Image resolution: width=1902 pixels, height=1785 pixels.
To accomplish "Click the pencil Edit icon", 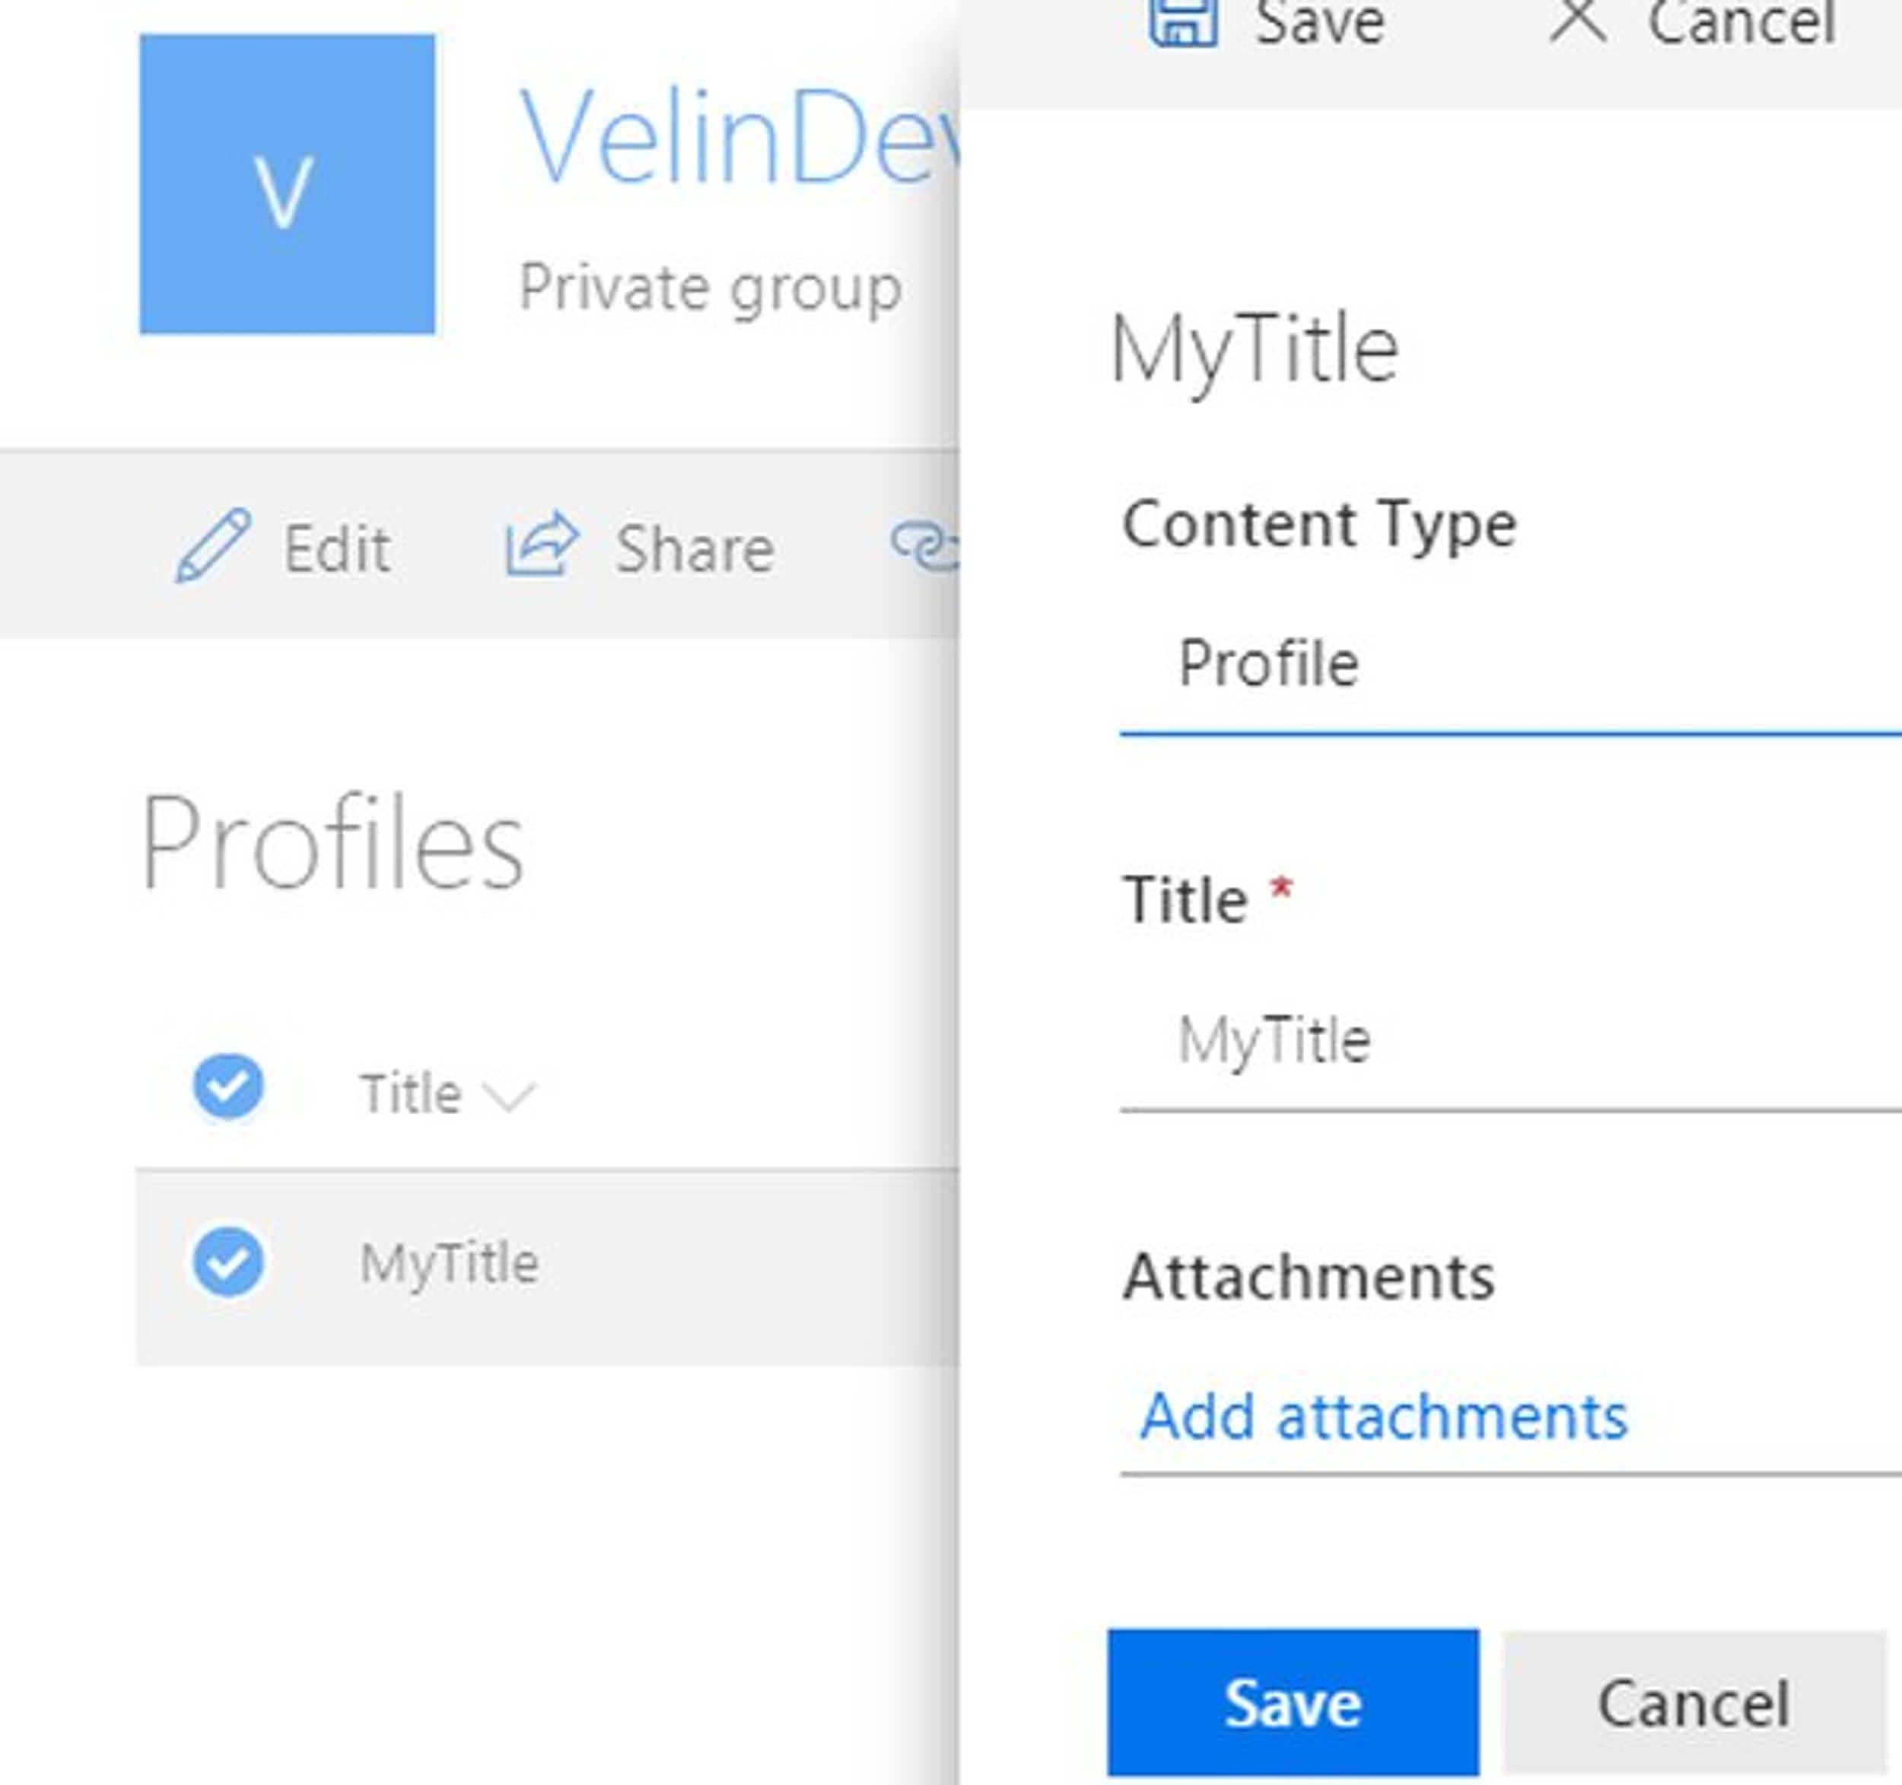I will click(x=213, y=546).
